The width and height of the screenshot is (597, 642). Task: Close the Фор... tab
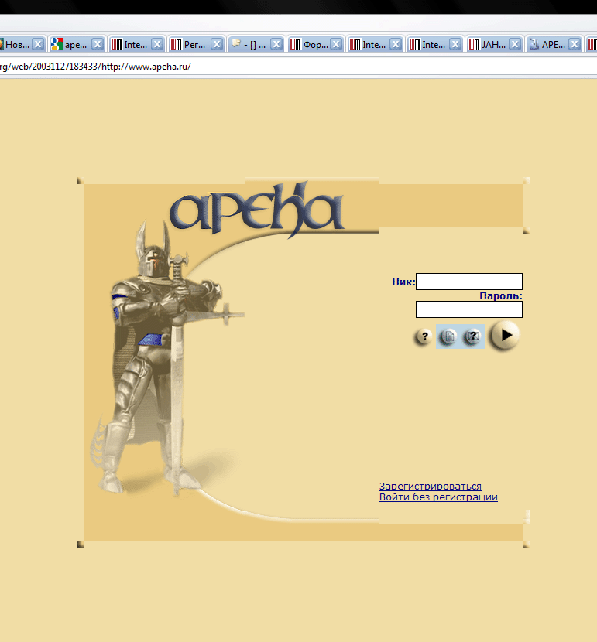[x=336, y=44]
